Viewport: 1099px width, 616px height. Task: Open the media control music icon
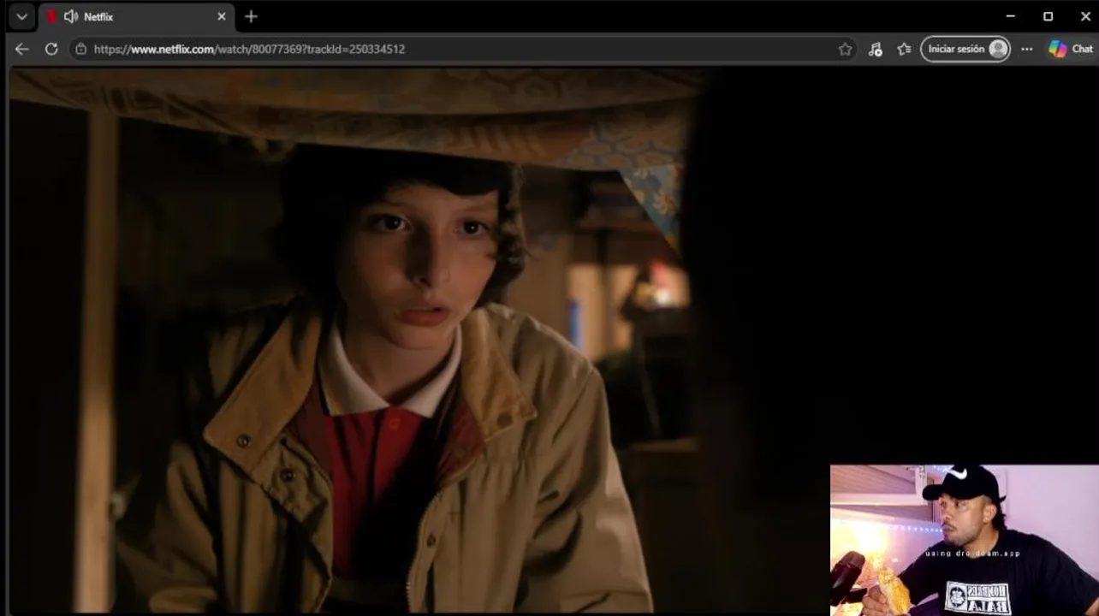[x=875, y=49]
